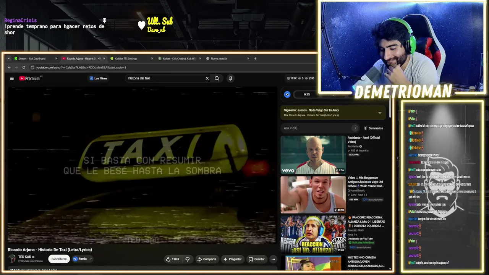Click the Solo para miembros badge
489x275 pixels.
(x=361, y=243)
